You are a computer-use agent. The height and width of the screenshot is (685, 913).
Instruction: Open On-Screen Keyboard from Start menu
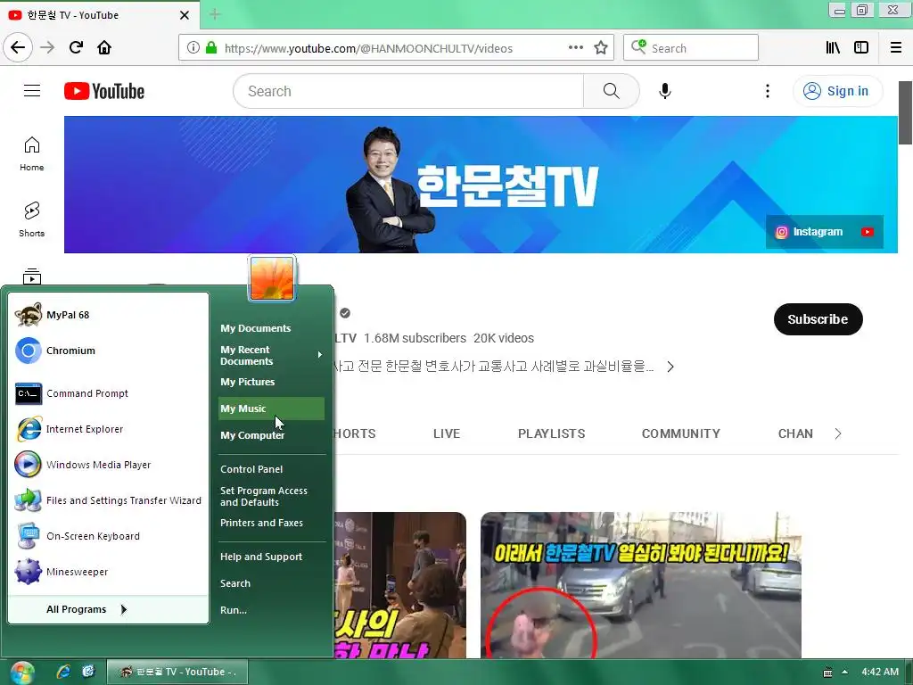click(108, 536)
